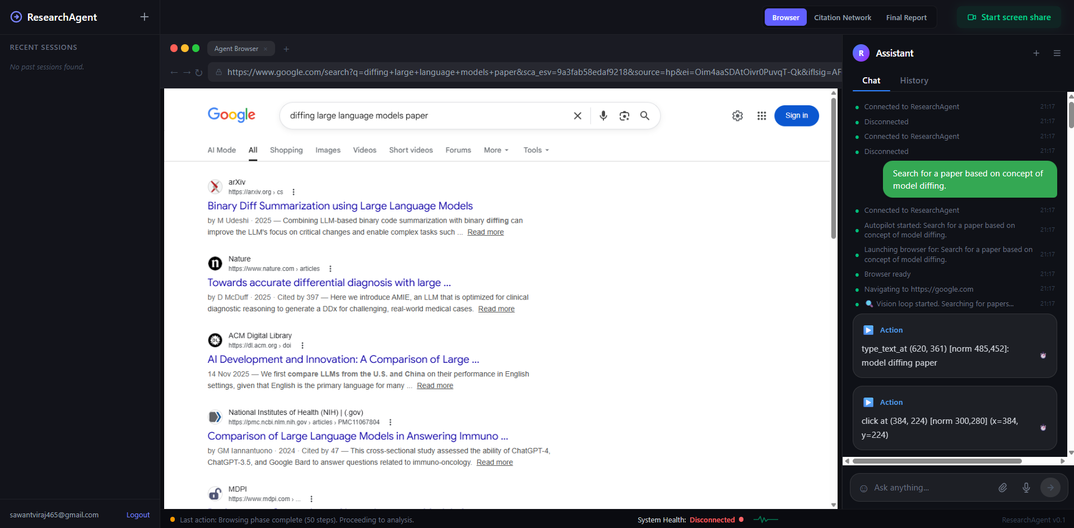Open the Final Report tab
The height and width of the screenshot is (528, 1074).
906,17
